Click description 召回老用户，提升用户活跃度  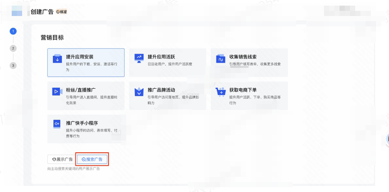click(x=170, y=64)
